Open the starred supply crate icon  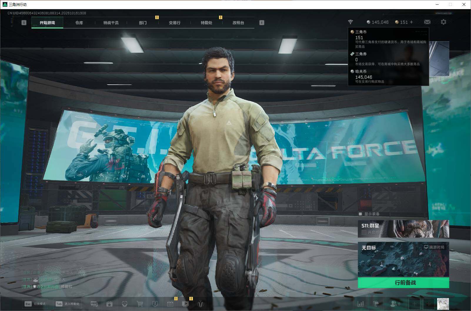[x=109, y=304]
